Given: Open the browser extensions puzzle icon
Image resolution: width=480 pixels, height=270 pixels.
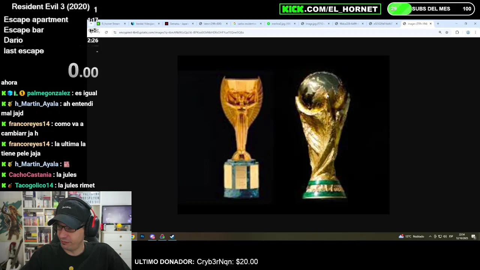Looking at the screenshot, I should point(457,32).
